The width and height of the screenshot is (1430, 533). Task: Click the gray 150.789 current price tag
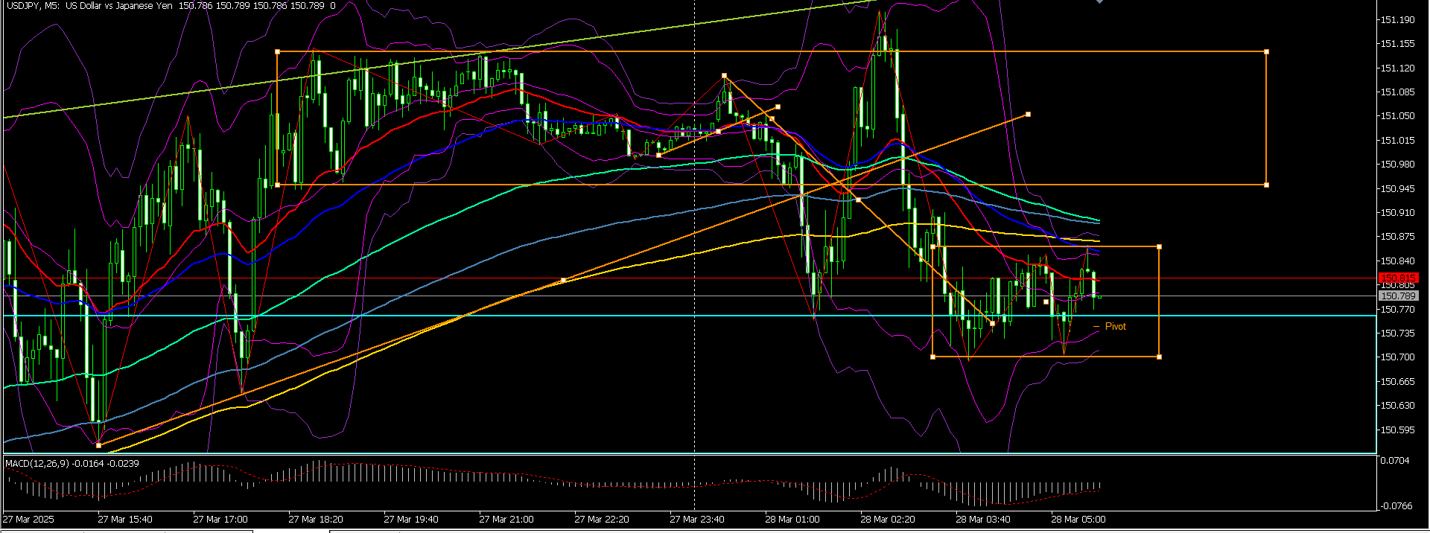[x=1399, y=296]
